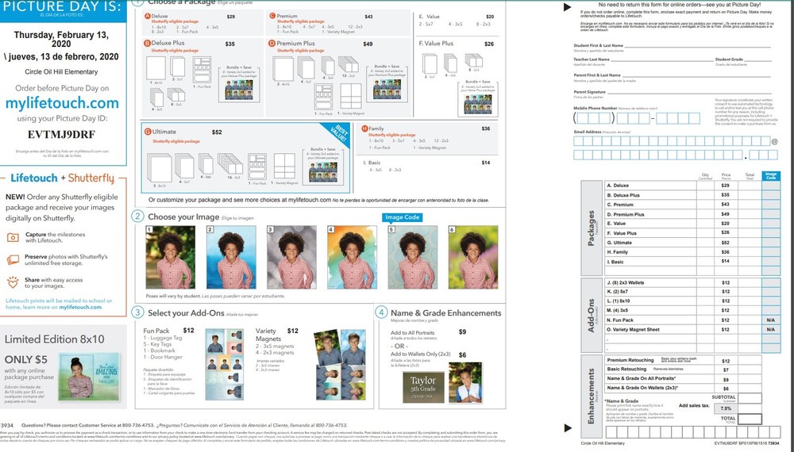Click the Thursday, February 13, 2020 date
Image resolution: width=794 pixels, height=452 pixels.
click(x=61, y=40)
